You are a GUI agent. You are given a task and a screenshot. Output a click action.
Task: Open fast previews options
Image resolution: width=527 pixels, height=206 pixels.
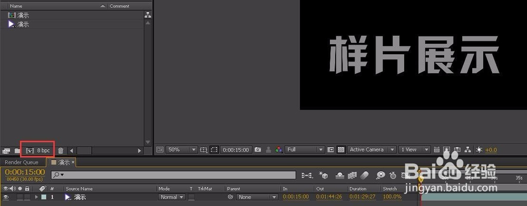(447, 150)
